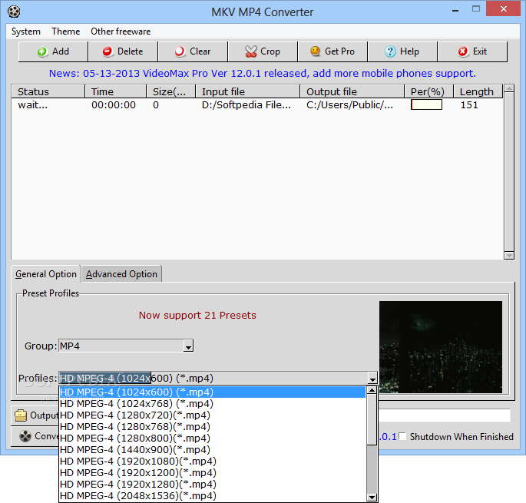This screenshot has height=503, width=526.
Task: Open the System menu
Action: (26, 31)
